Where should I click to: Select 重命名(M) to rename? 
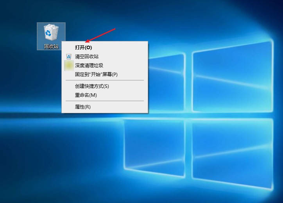(x=105, y=95)
